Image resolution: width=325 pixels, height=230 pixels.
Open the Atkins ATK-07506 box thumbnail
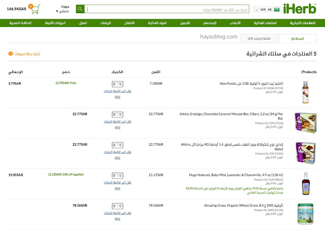pyautogui.click(x=306, y=153)
